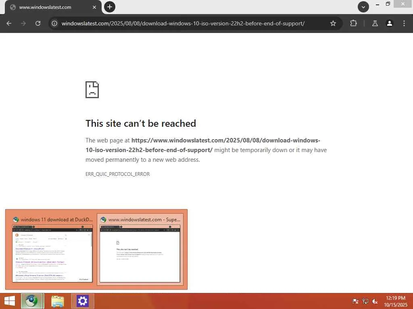Click the network tray icon
The height and width of the screenshot is (309, 413).
(x=365, y=301)
